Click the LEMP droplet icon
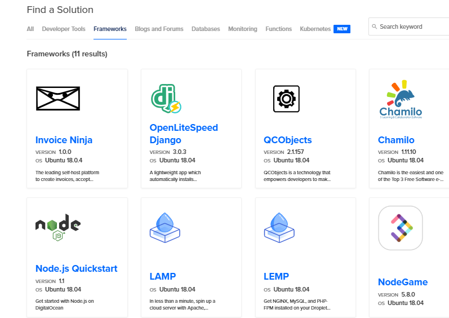 coord(279,227)
